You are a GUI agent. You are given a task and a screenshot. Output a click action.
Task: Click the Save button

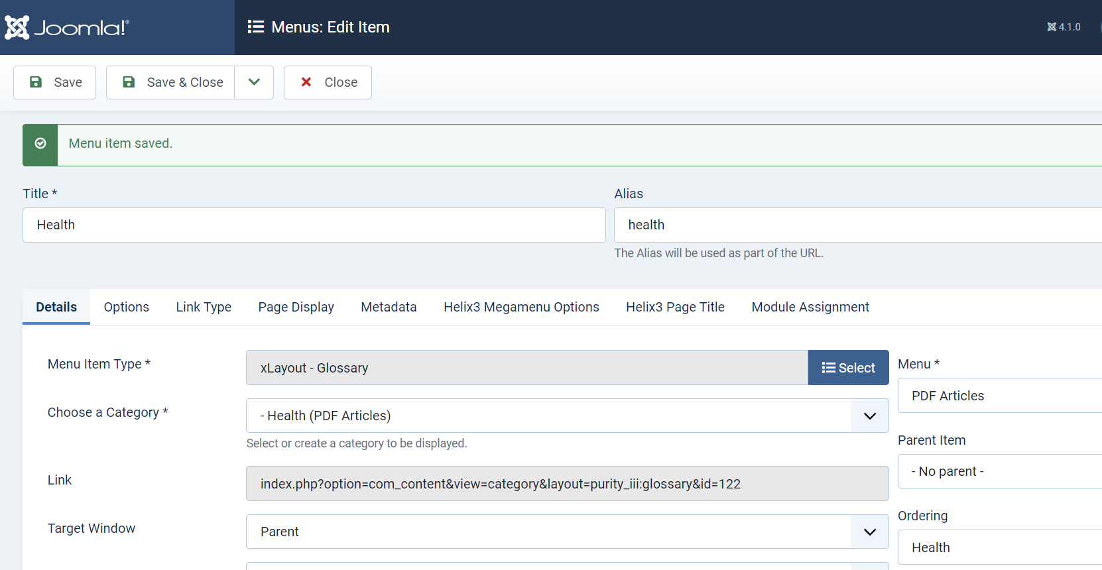click(x=55, y=82)
